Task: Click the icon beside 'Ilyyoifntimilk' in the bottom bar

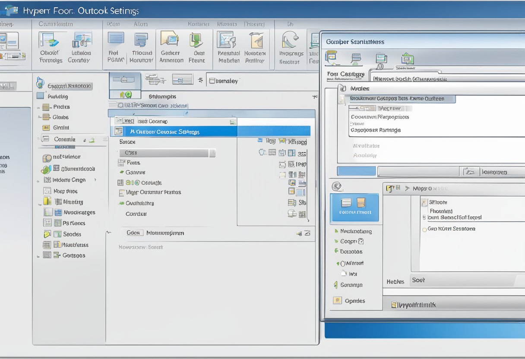Action: tap(394, 305)
